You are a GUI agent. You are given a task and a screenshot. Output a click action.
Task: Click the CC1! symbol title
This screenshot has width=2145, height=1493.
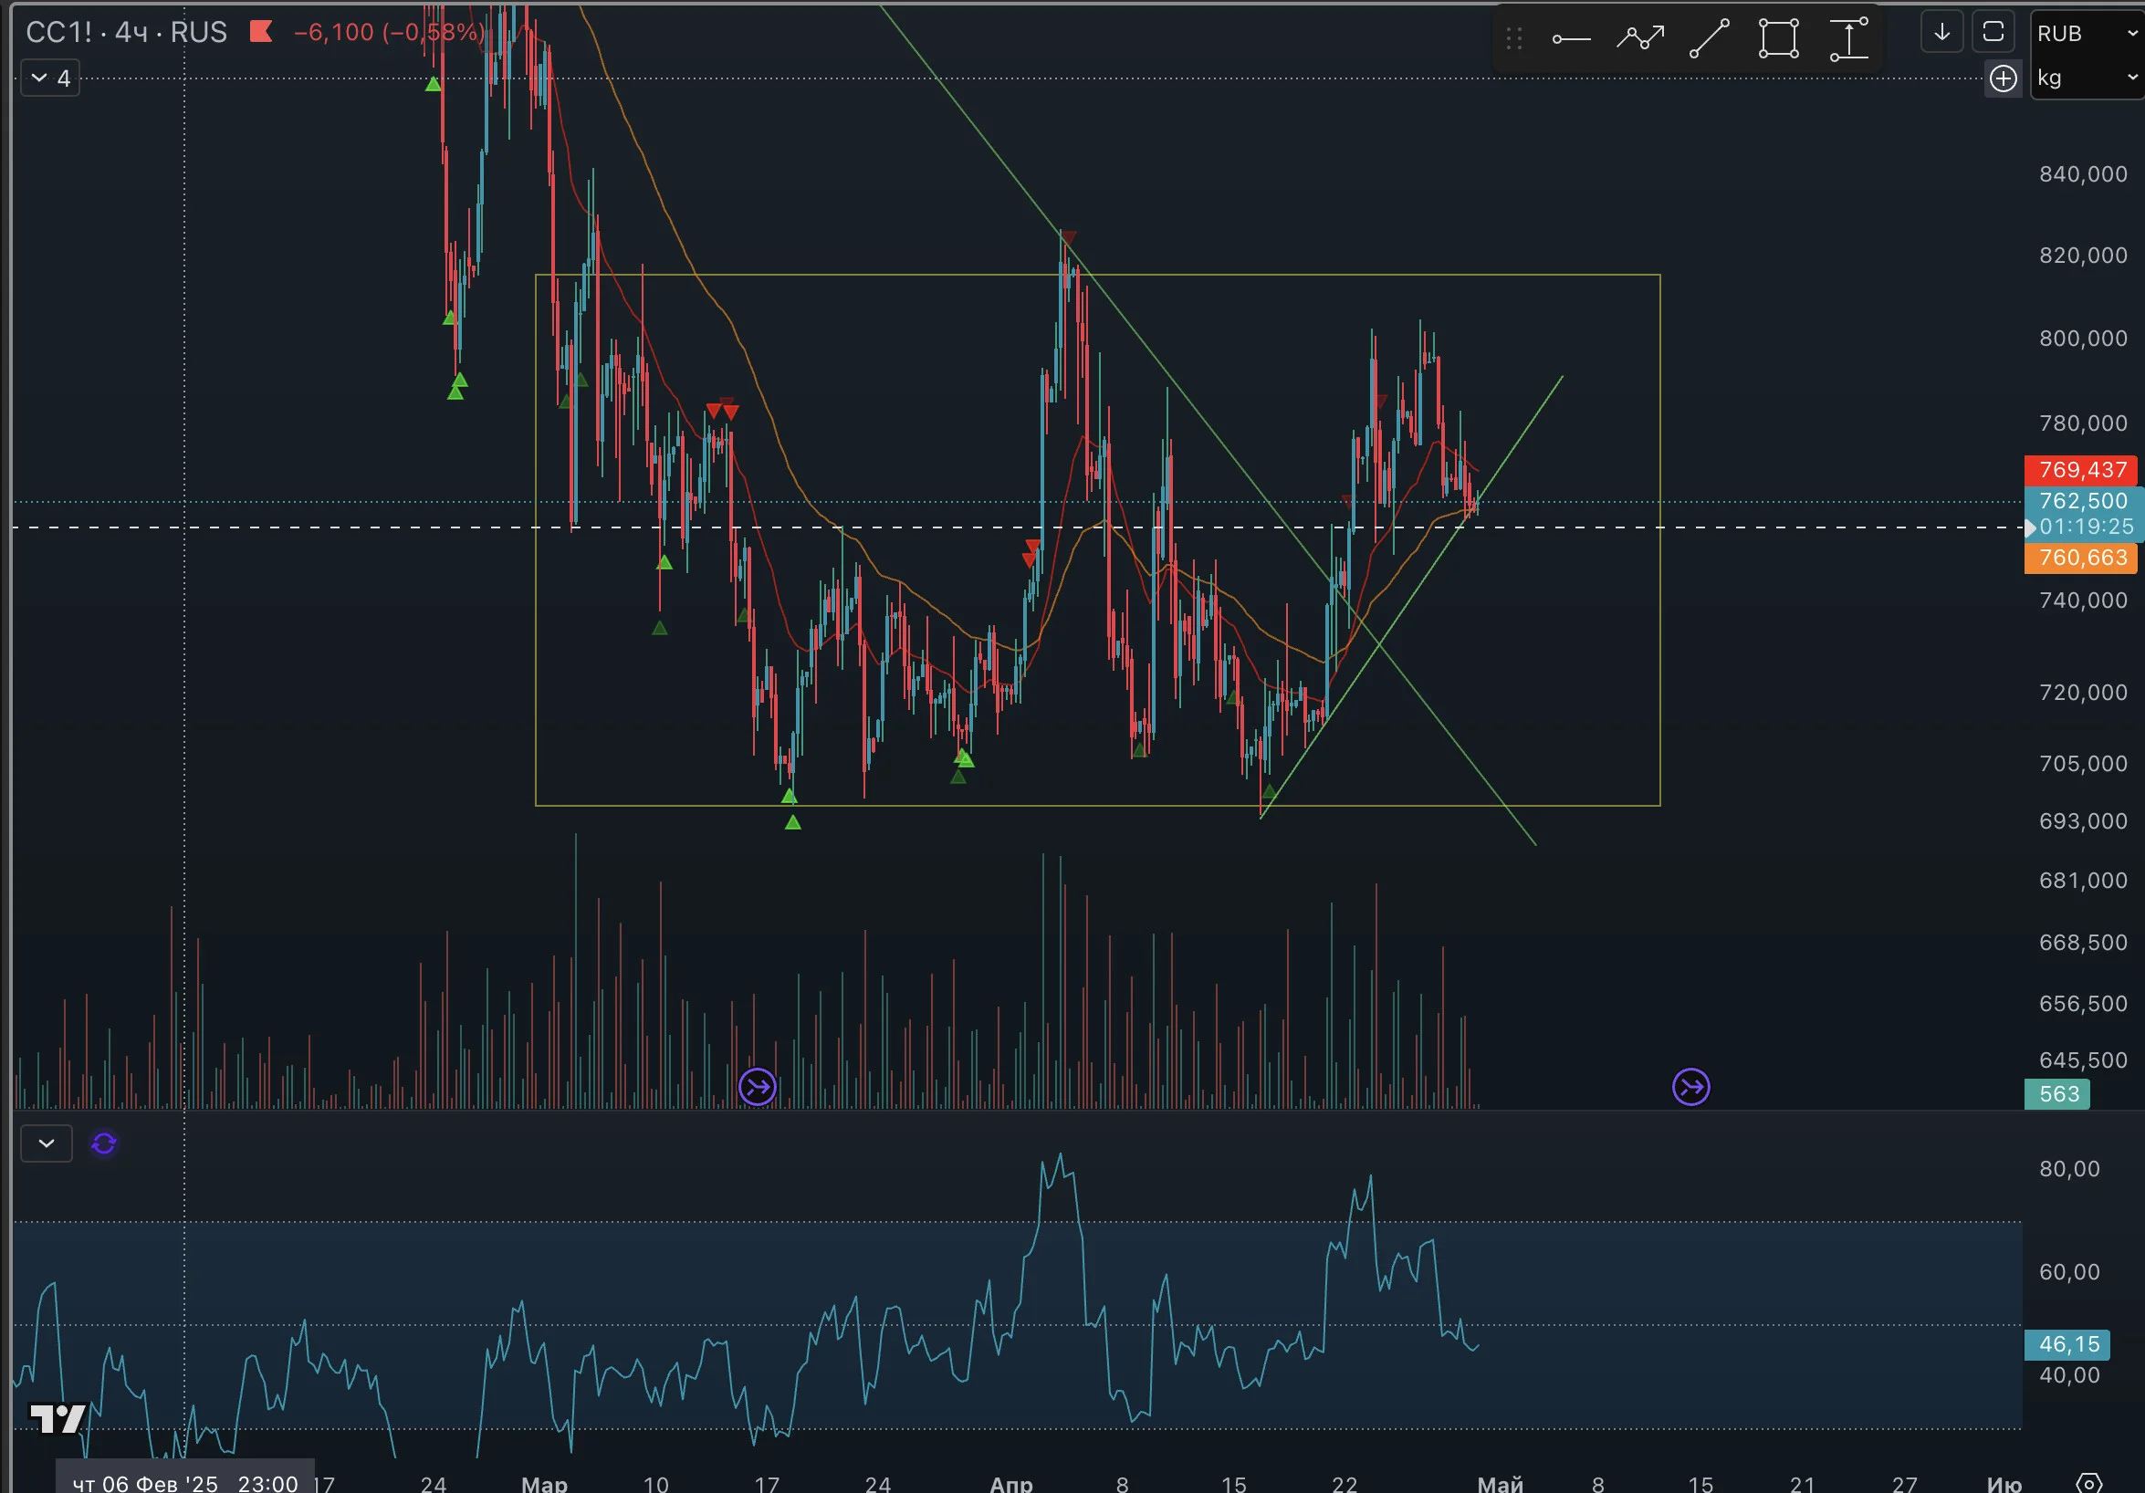58,33
